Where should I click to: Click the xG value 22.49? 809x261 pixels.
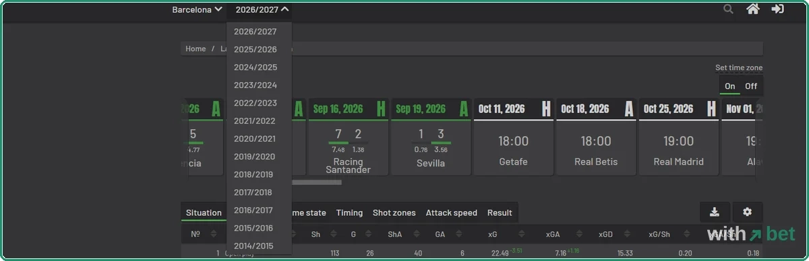coord(500,253)
